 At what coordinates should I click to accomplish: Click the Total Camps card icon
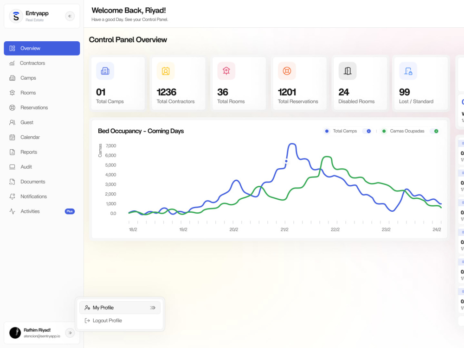(x=105, y=71)
